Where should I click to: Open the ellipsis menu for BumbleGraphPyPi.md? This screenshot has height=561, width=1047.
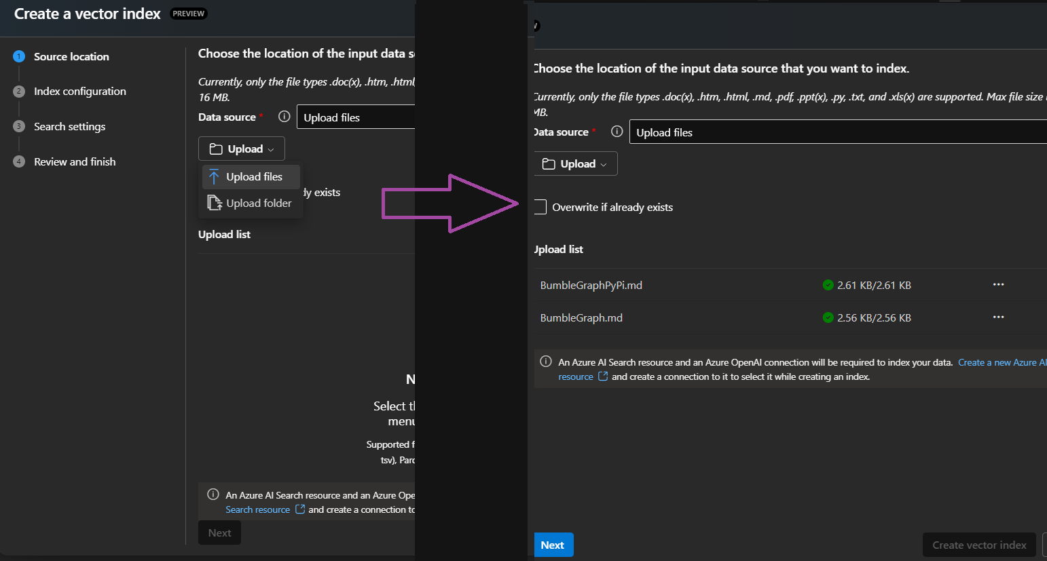click(x=998, y=285)
